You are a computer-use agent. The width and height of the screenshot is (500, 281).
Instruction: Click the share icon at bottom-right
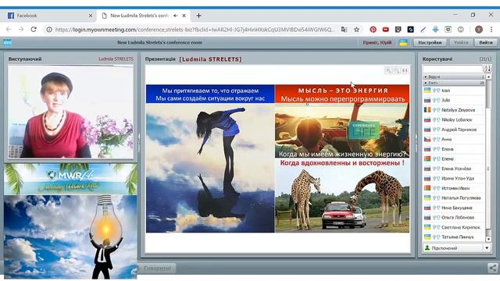[493, 268]
